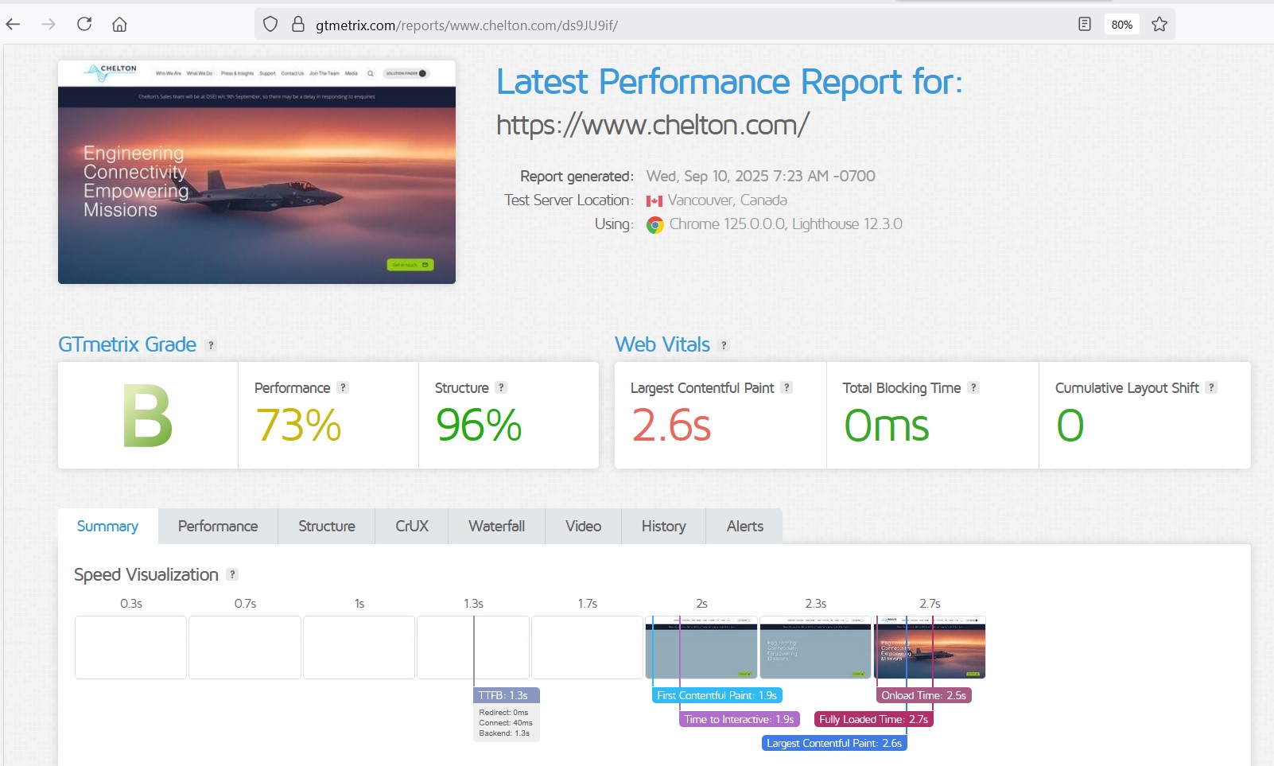Go back using browser back arrow
This screenshot has width=1274, height=766.
click(x=13, y=24)
